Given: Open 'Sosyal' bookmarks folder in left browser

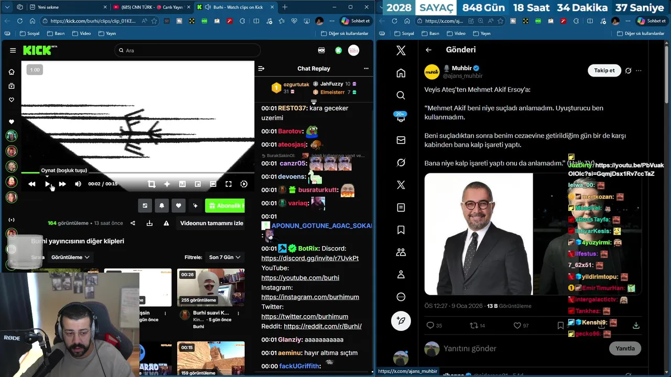Looking at the screenshot, I should coord(30,34).
